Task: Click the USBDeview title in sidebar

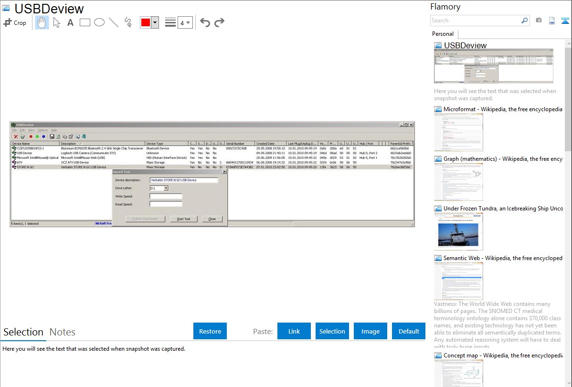Action: [465, 45]
